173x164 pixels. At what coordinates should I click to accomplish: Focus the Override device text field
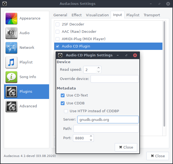click(x=115, y=79)
